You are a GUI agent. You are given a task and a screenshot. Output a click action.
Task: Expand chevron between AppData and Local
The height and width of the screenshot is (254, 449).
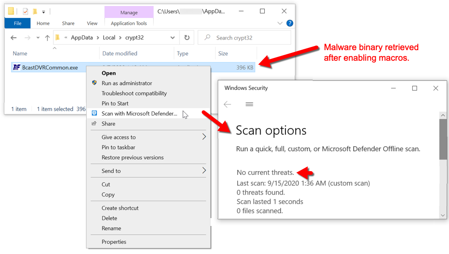[98, 38]
